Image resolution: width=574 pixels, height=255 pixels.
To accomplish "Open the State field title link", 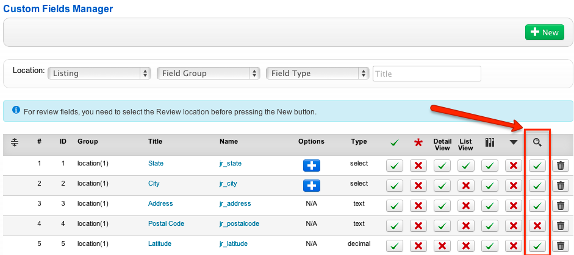I will coord(156,164).
